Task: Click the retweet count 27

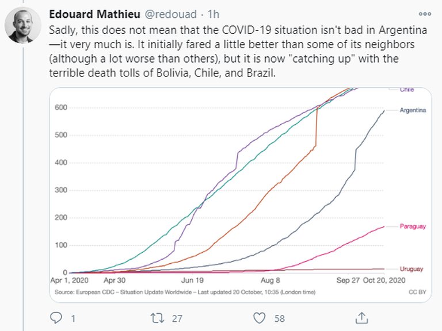Action: click(178, 317)
